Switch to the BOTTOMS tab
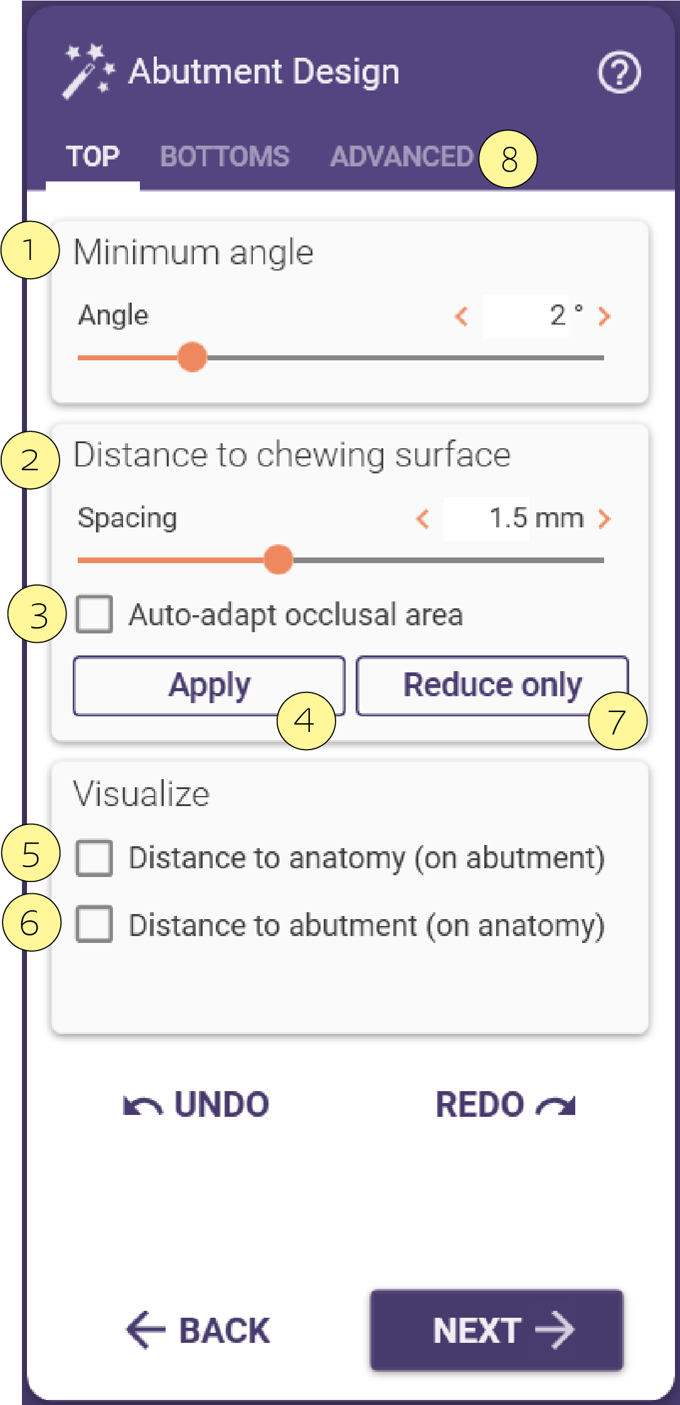This screenshot has width=680, height=1405. 225,156
